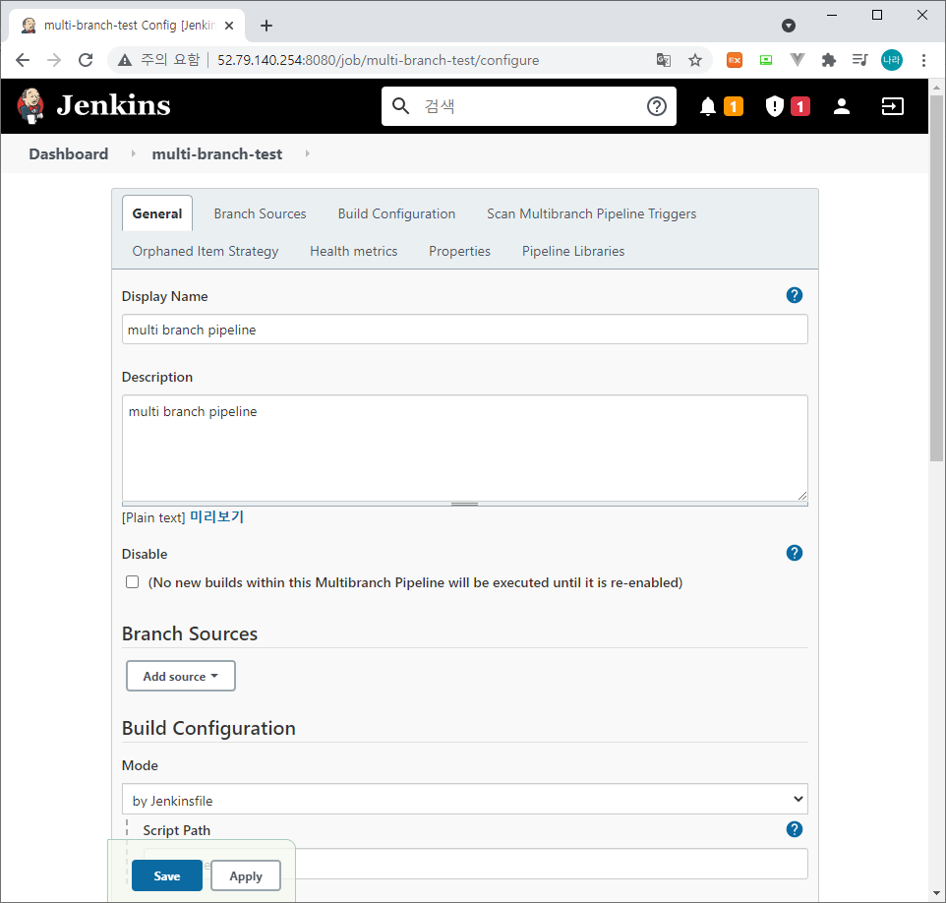The height and width of the screenshot is (903, 946).
Task: Switch to Branch Sources tab
Action: (x=260, y=213)
